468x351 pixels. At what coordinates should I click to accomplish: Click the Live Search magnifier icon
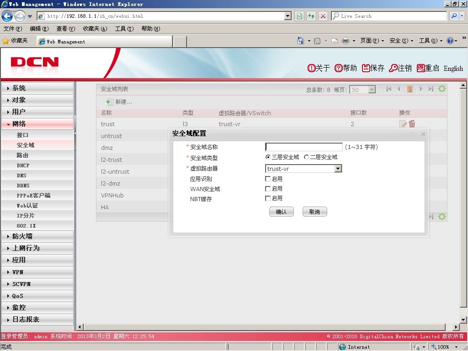(x=454, y=16)
